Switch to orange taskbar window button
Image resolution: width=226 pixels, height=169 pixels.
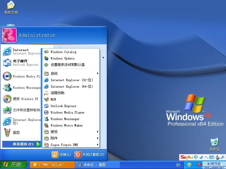click(53, 165)
